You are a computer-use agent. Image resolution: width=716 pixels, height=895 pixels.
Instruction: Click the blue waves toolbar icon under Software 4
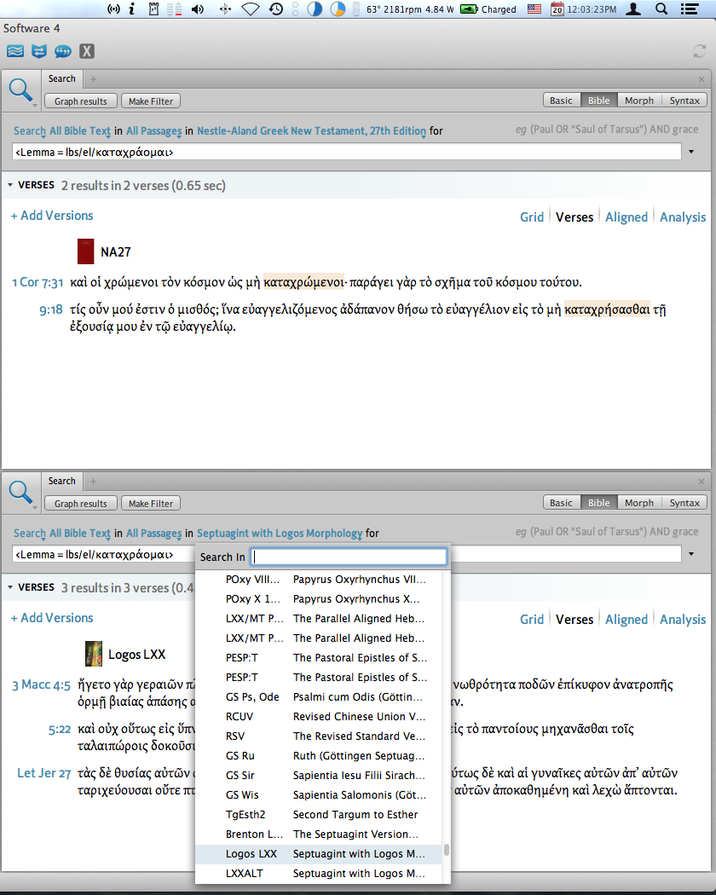[15, 51]
